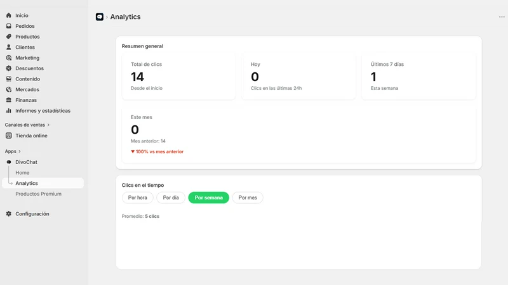
Task: Click the Analytics page title
Action: (x=125, y=17)
